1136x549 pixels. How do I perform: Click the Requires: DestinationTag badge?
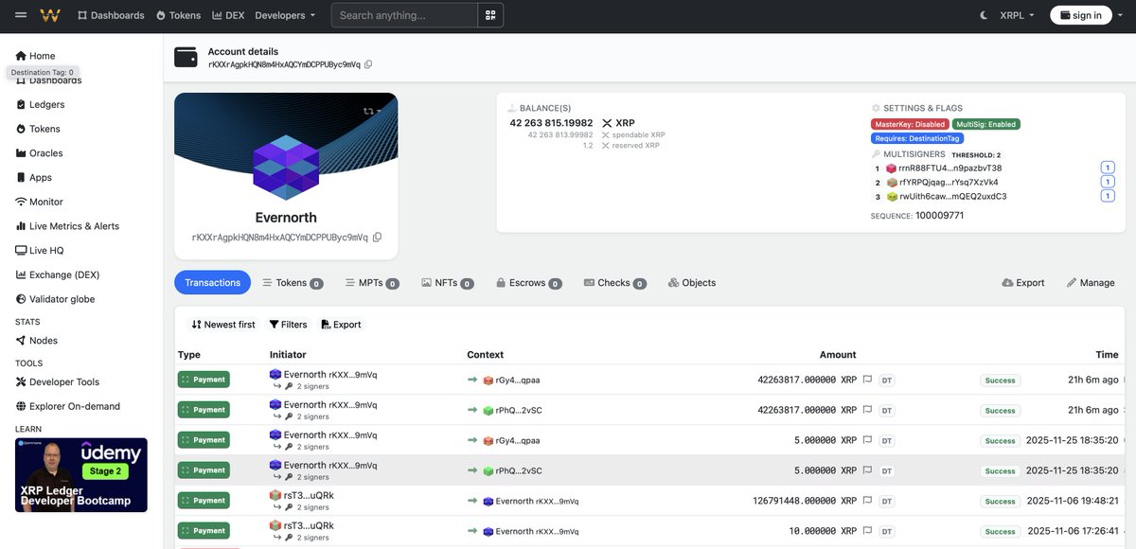[917, 138]
